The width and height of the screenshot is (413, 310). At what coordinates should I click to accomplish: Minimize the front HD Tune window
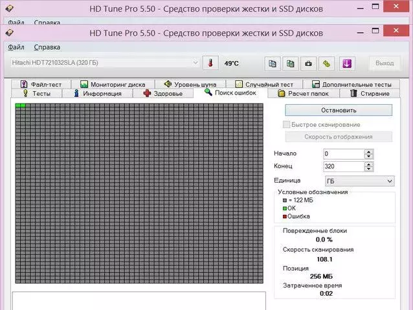(x=361, y=32)
